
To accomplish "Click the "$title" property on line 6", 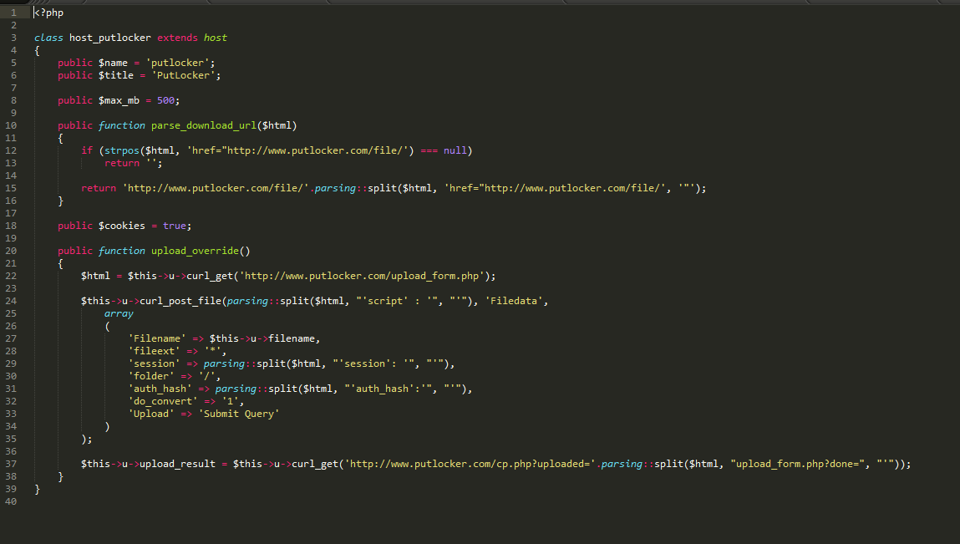I will pos(115,75).
